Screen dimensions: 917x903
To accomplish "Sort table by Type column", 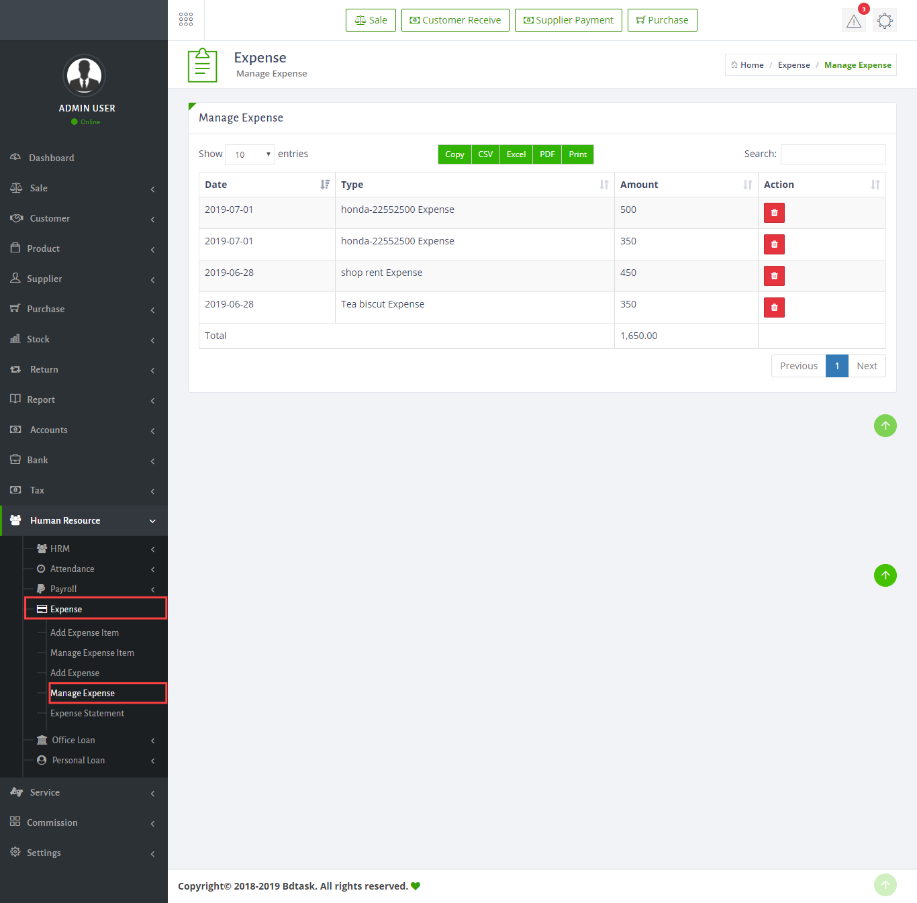I will point(474,185).
